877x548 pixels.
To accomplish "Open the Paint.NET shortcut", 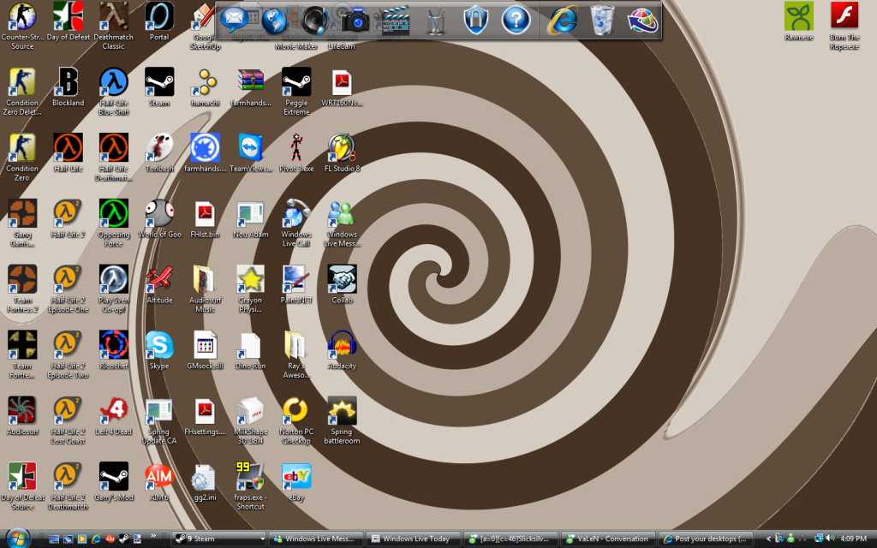I will [x=296, y=280].
